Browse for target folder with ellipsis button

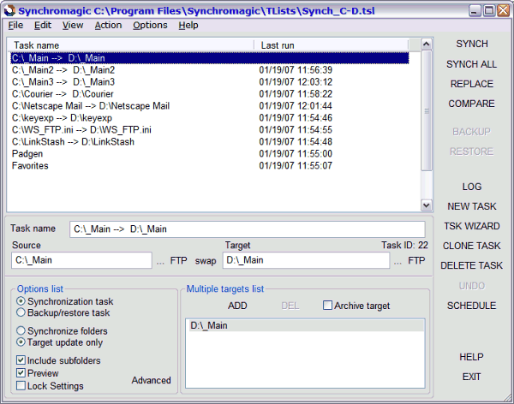(397, 261)
